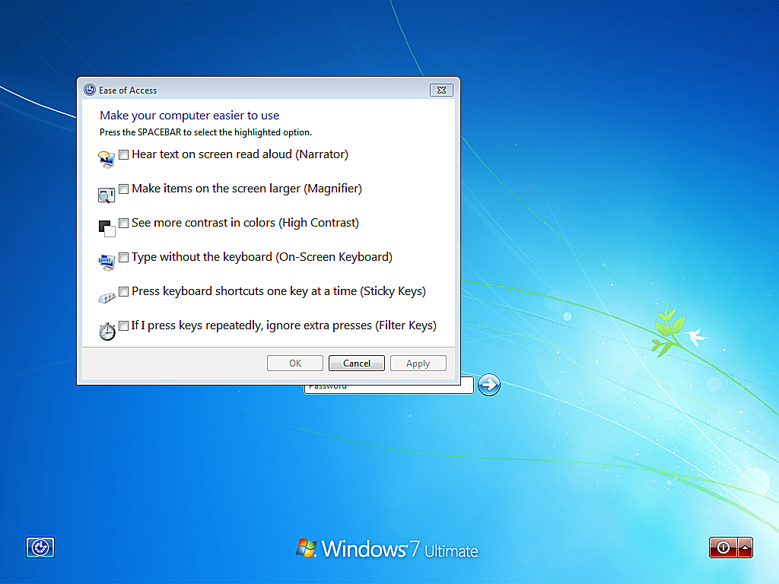This screenshot has height=584, width=779.
Task: Close the Ease of Access dialog
Action: (x=441, y=90)
